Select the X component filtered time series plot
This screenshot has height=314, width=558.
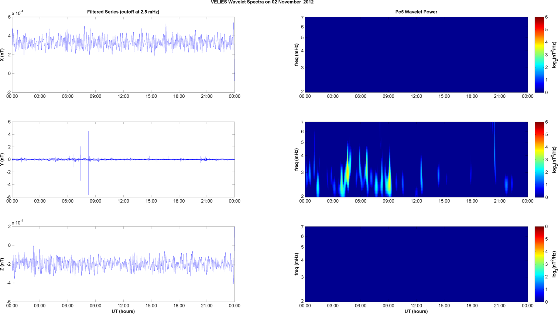123,55
